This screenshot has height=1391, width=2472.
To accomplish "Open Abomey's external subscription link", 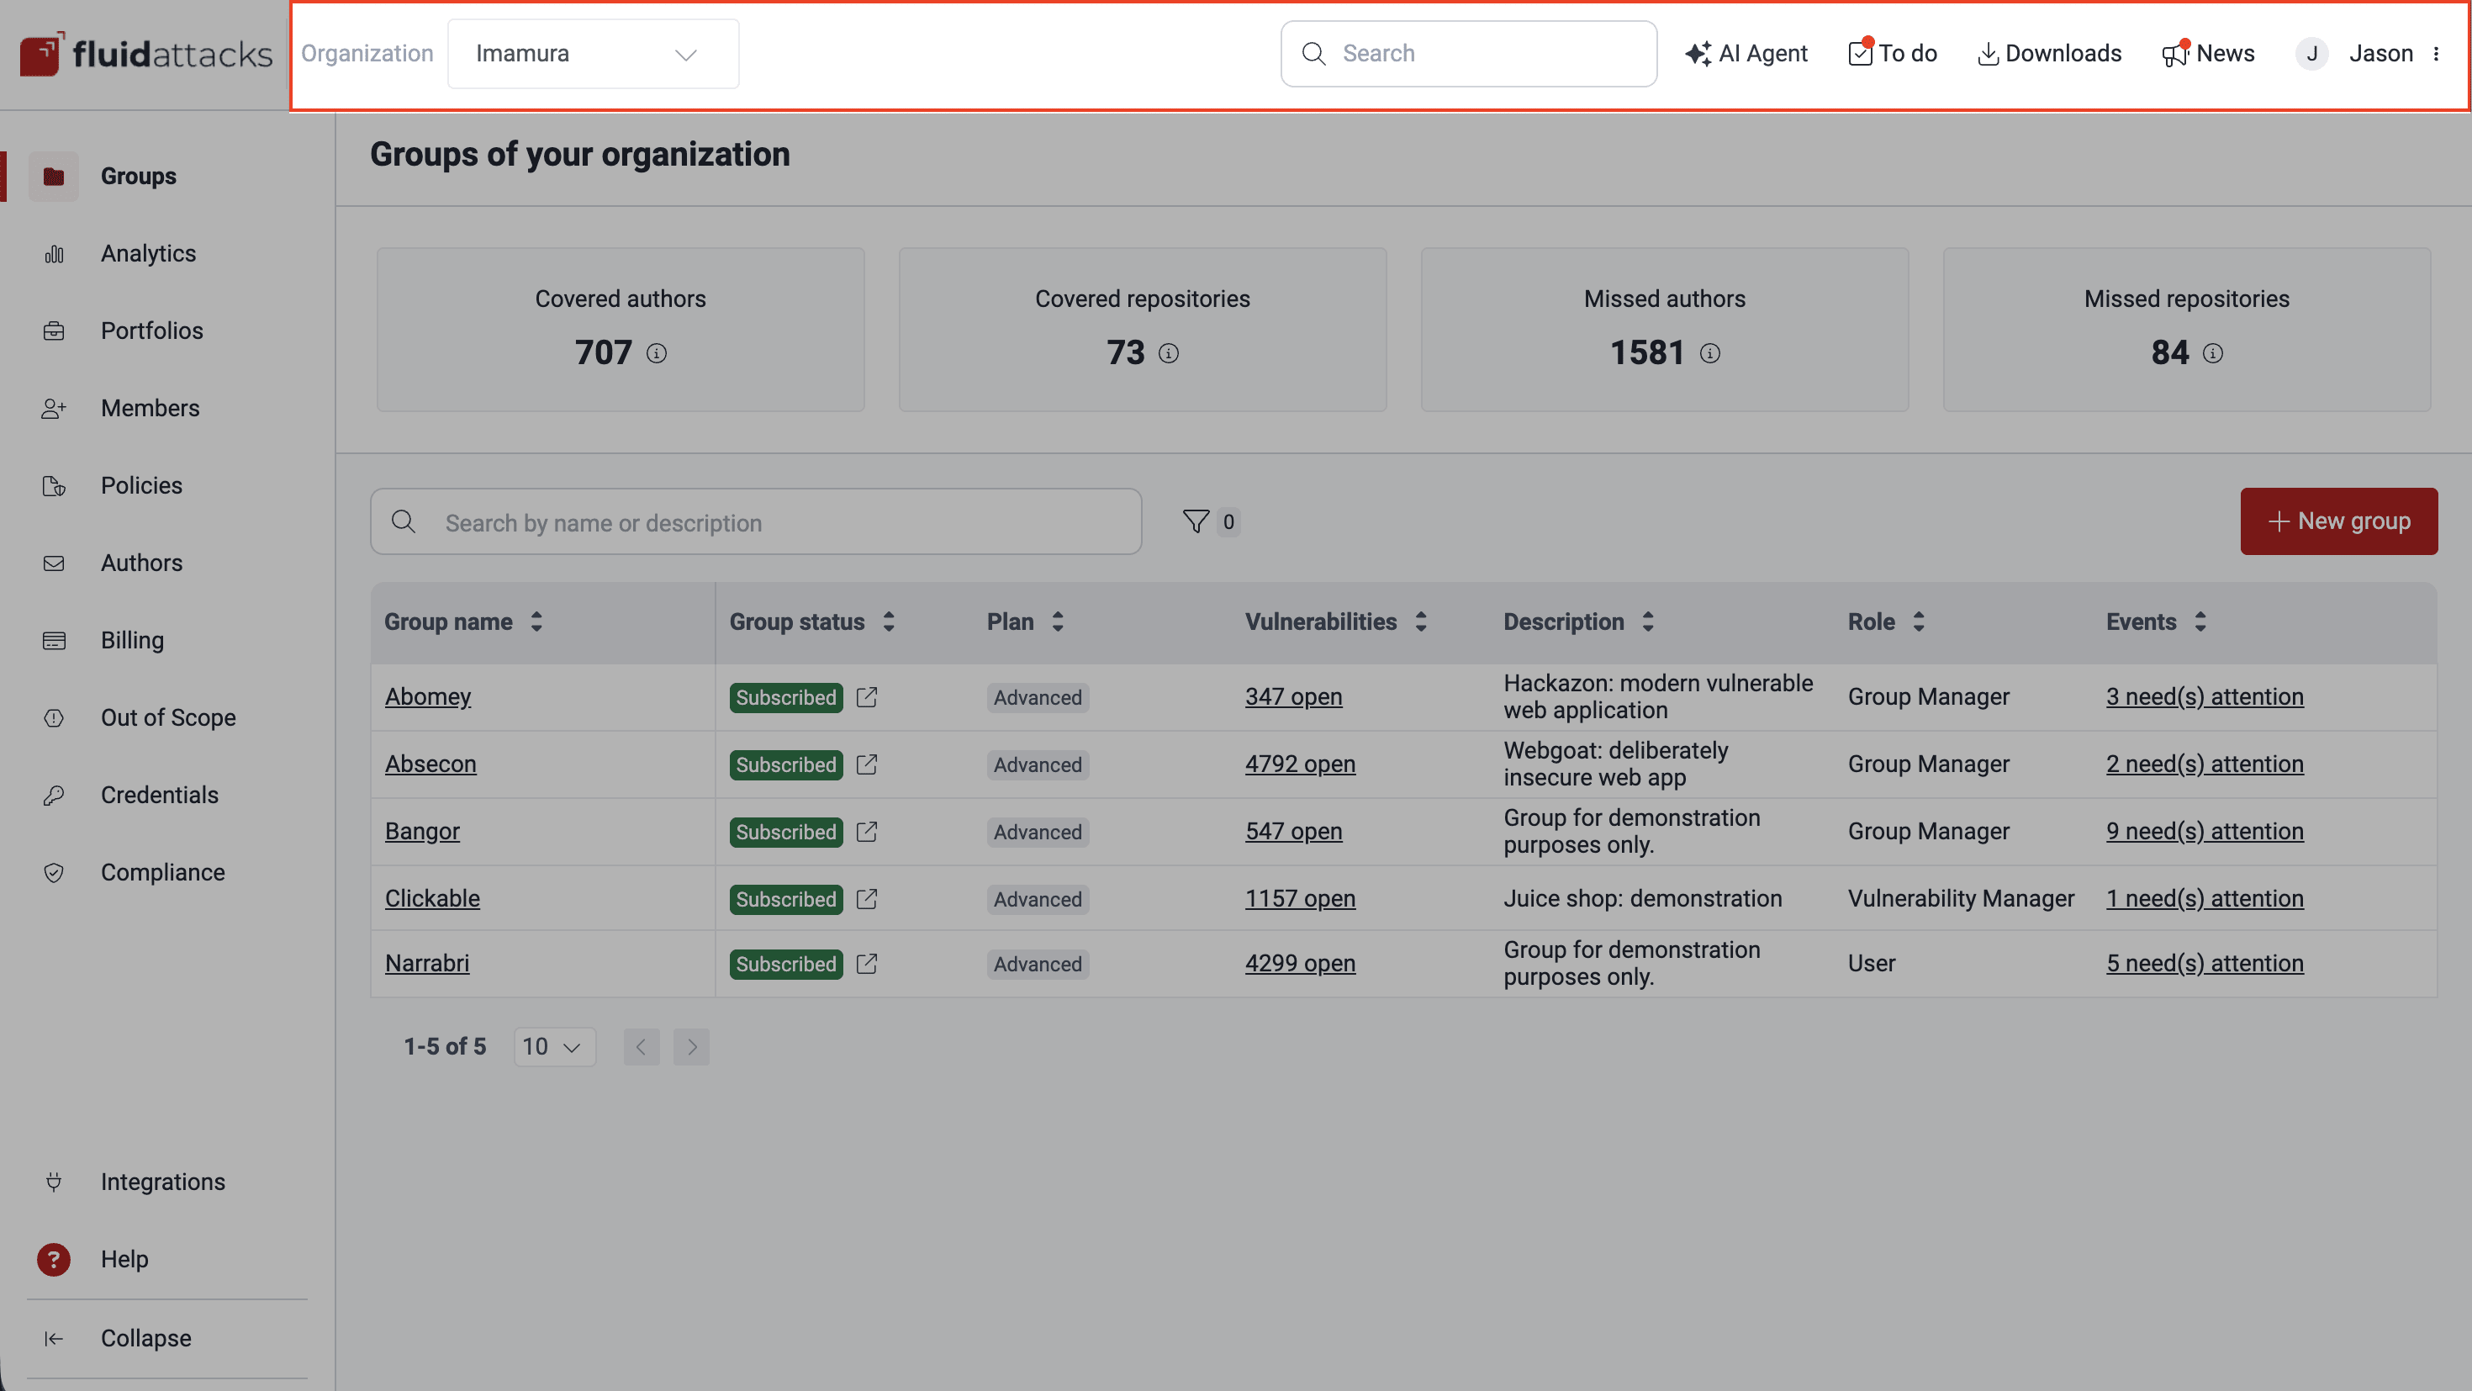I will coord(867,697).
